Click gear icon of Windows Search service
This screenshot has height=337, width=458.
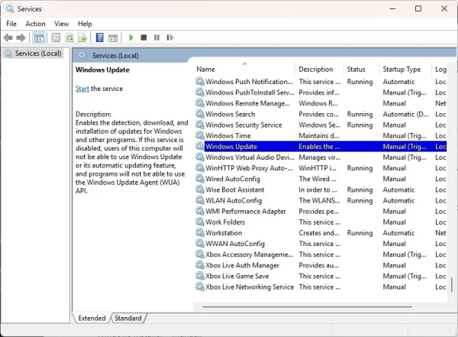200,114
